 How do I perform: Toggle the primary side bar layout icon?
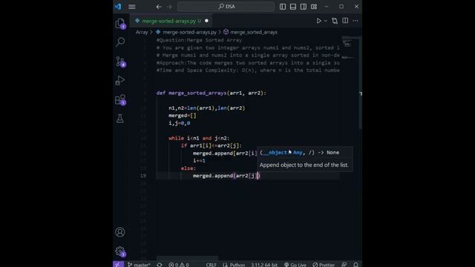[x=283, y=7]
